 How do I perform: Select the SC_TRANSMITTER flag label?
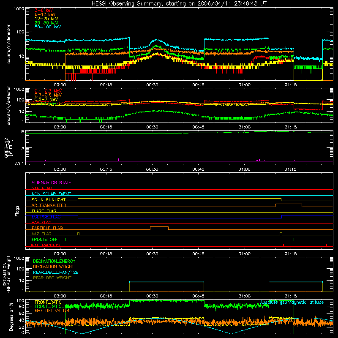pos(49,205)
